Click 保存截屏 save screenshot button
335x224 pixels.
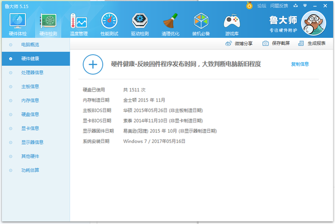click(x=281, y=43)
